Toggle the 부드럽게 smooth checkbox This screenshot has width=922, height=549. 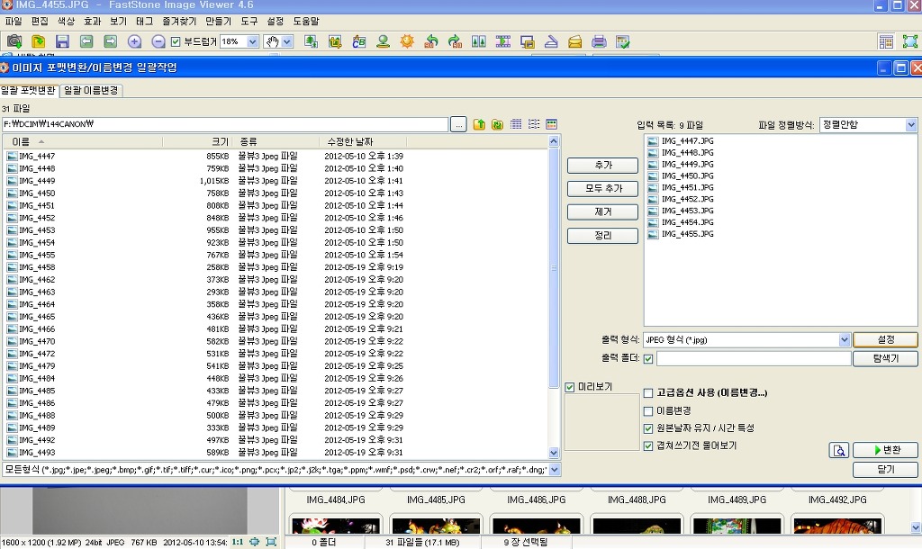[176, 41]
